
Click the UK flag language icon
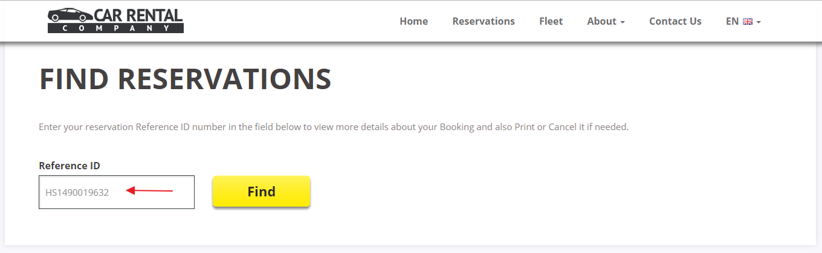(748, 22)
